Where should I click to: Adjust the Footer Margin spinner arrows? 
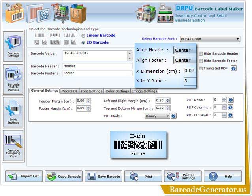pos(88,108)
